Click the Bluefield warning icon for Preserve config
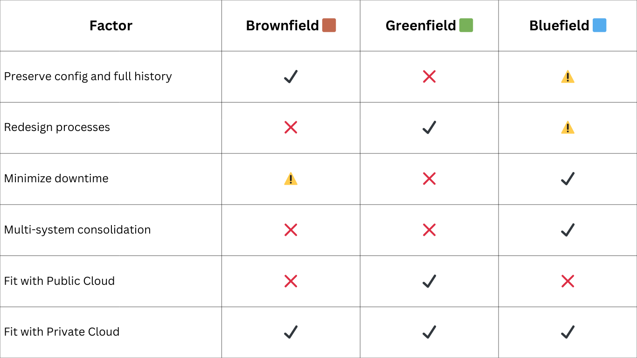637x358 pixels. point(568,77)
